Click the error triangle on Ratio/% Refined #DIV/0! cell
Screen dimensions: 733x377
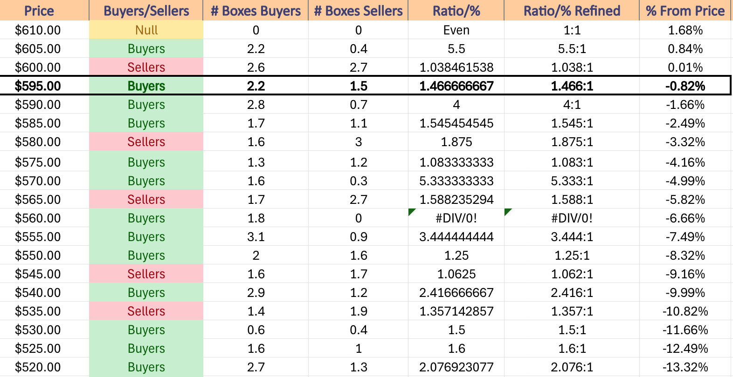pos(507,211)
